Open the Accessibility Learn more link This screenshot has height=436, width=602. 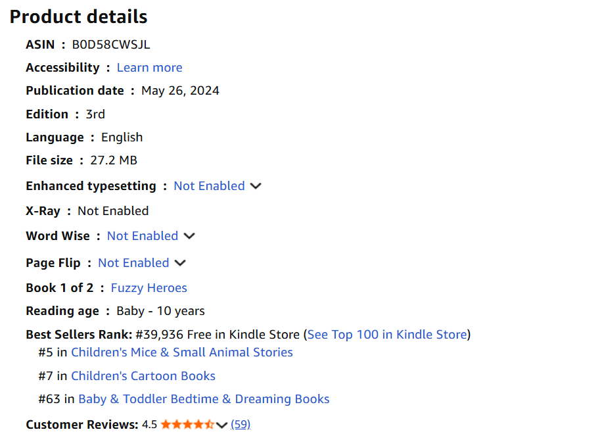point(149,68)
